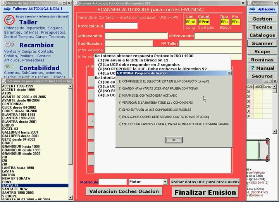Click the Matricula input field

pyautogui.click(x=112, y=182)
